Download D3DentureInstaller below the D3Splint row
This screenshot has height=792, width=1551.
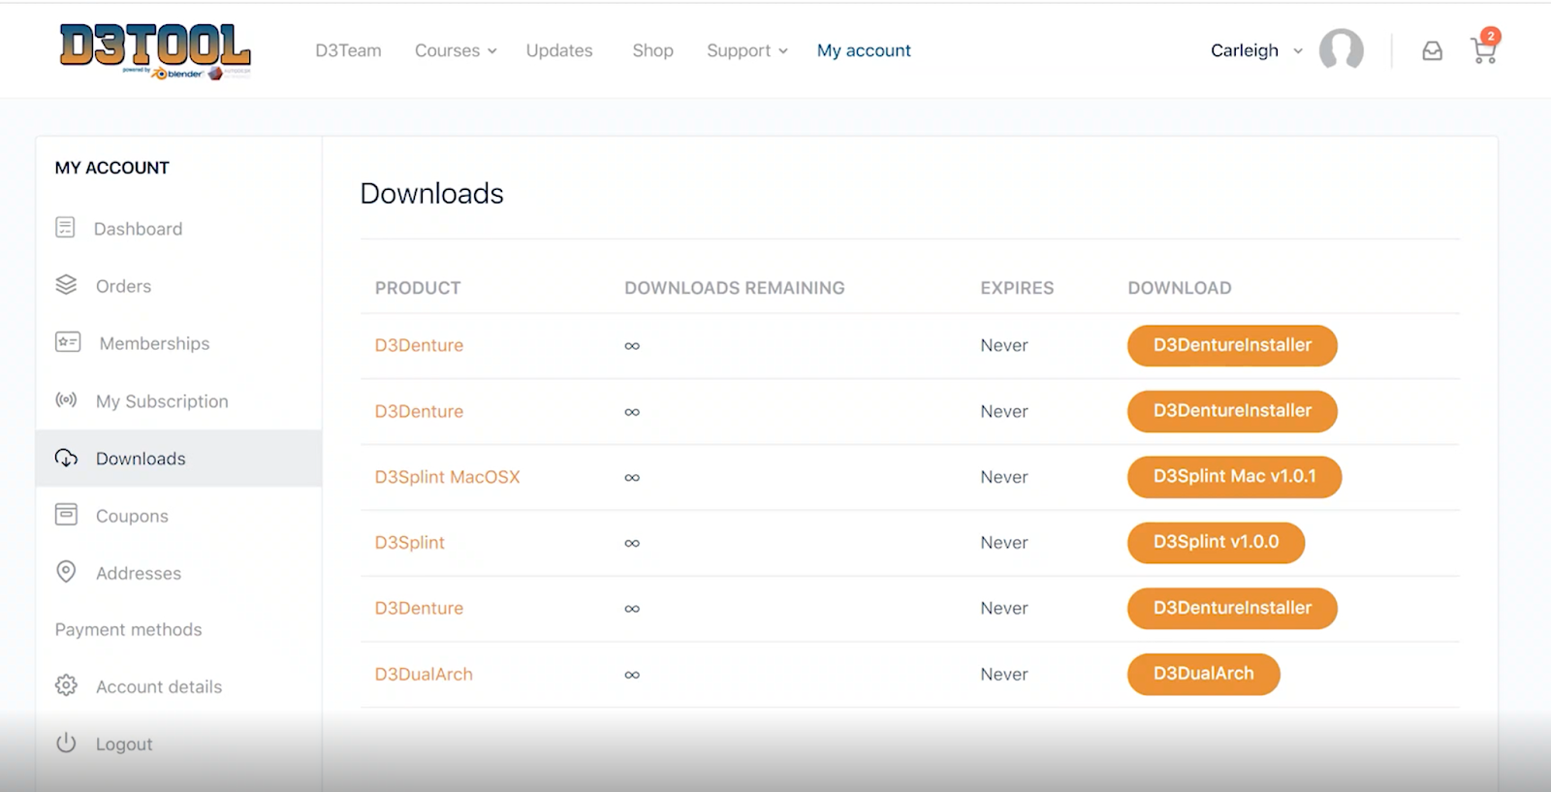click(x=1232, y=608)
